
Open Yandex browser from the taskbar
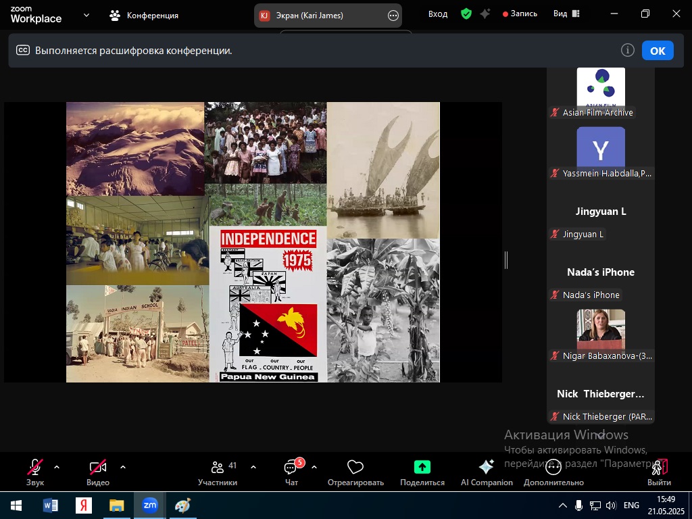coord(83,505)
